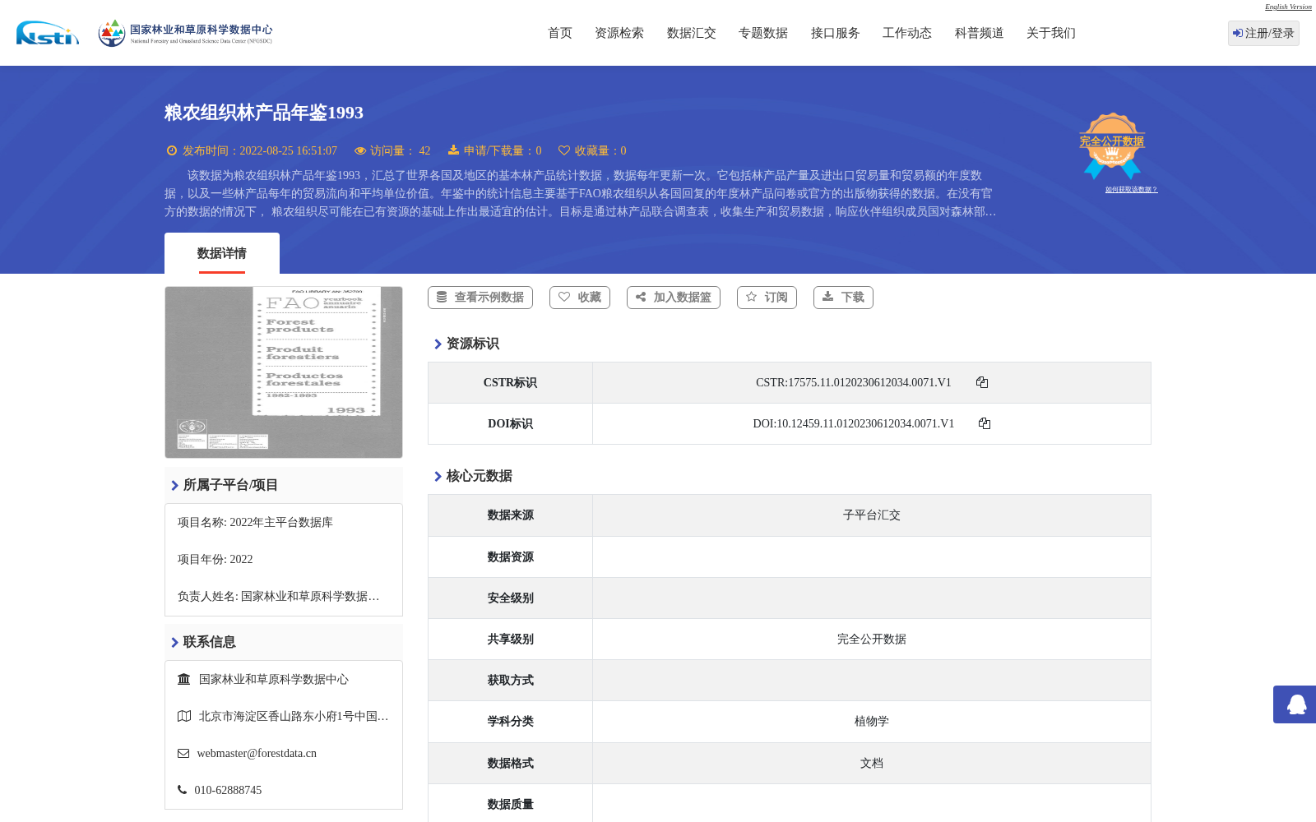Click 文档 value in 数据格式 row
The image size is (1316, 822).
[872, 763]
